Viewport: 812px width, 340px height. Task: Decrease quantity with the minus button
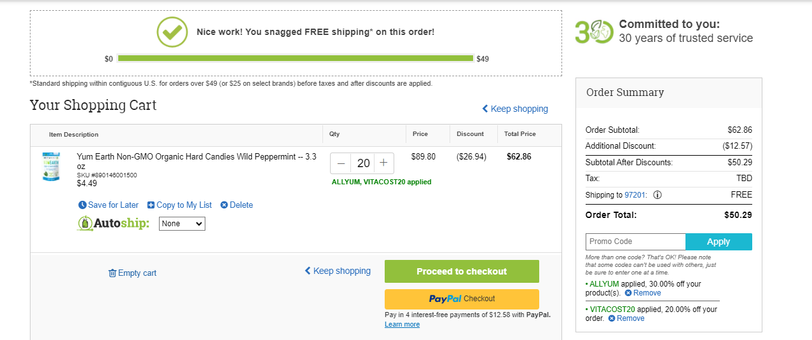click(x=341, y=163)
